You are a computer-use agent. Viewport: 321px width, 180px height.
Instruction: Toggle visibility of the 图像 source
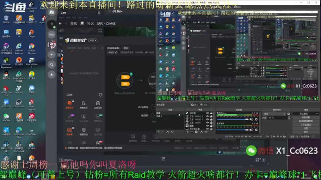click(207, 126)
